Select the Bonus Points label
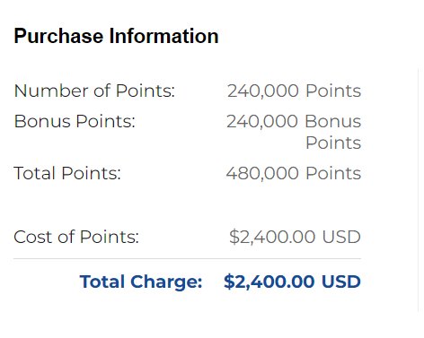Viewport: 424px width, 338px height. pyautogui.click(x=75, y=121)
